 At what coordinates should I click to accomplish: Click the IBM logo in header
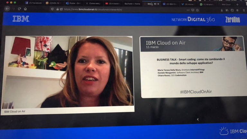[21, 19]
